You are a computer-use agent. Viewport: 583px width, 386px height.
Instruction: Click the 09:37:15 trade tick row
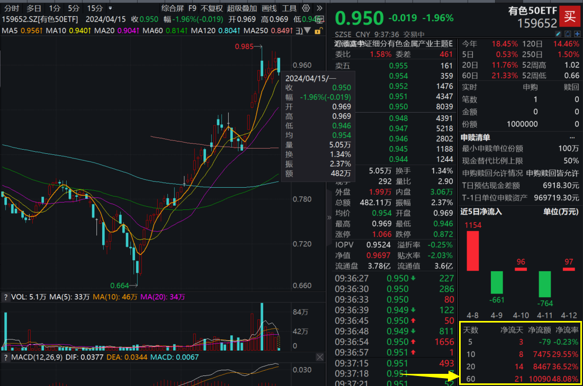point(394,363)
